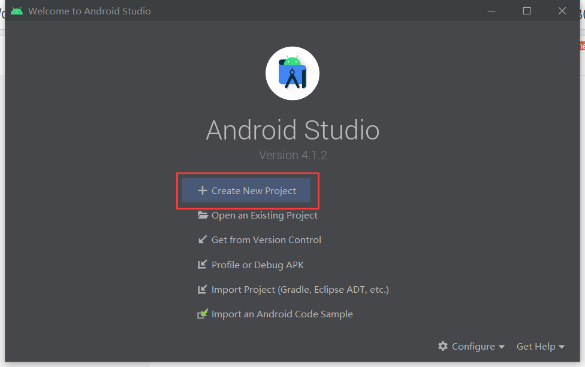585x367 pixels.
Task: Click the green Android icon in title bar
Action: 17,11
